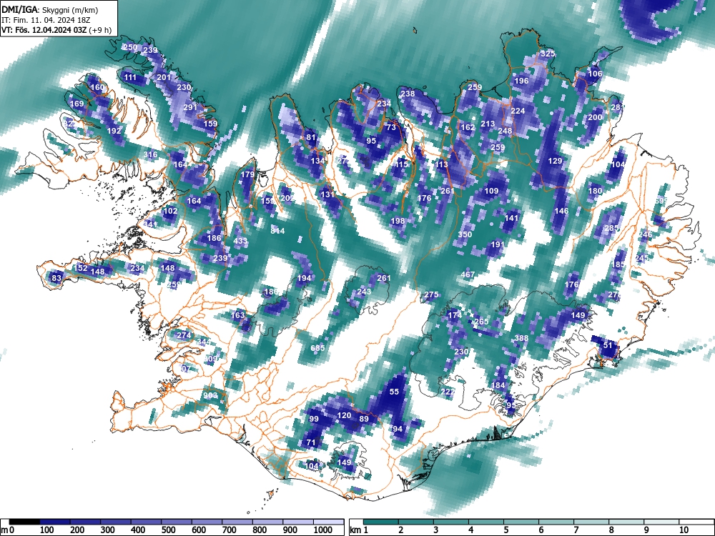The image size is (715, 536).
Task: Click the visibility value 109 on the map
Action: click(491, 191)
